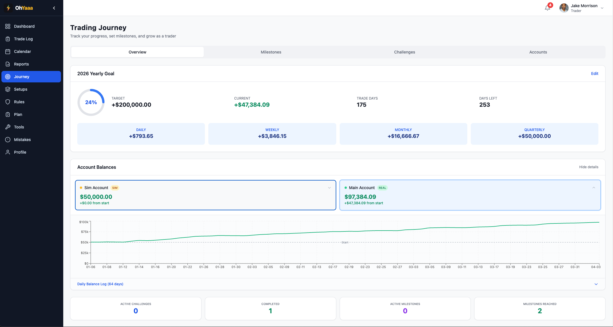Screen dimensions: 613x327
Task: Open the Mistakes tracker
Action: (22, 139)
